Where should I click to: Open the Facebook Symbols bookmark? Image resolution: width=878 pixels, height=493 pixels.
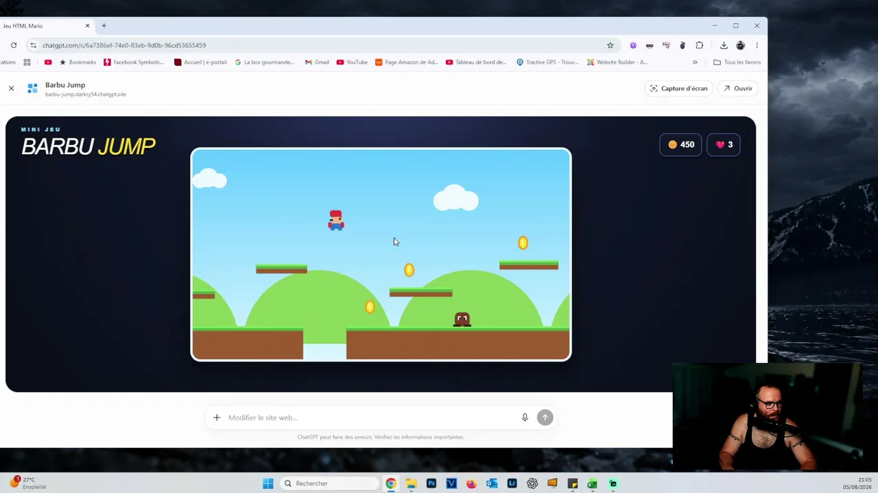click(134, 62)
